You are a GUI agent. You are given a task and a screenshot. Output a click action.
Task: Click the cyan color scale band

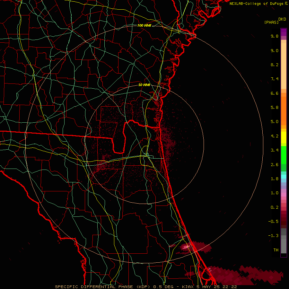click(x=284, y=177)
